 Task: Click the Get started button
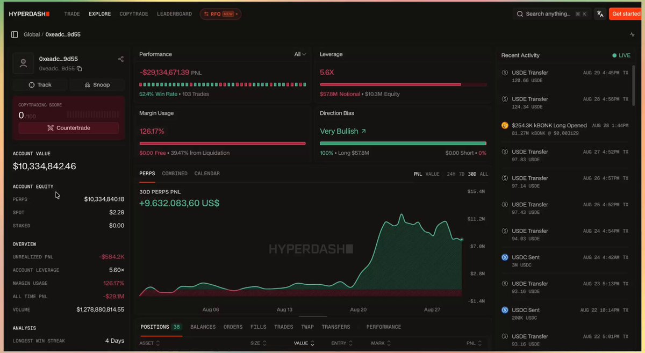pyautogui.click(x=626, y=14)
